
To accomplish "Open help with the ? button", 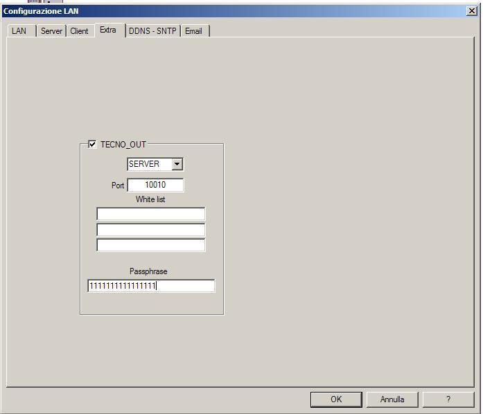I will pos(448,399).
